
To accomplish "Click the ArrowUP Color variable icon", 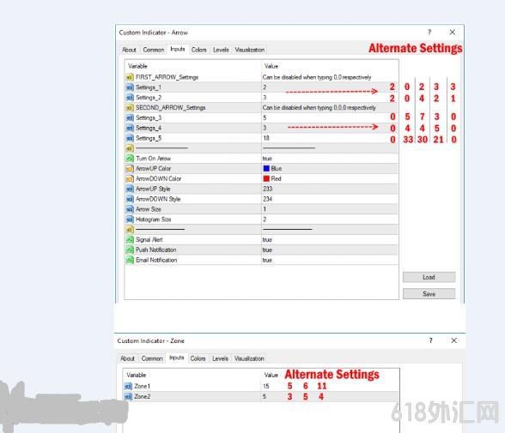I will (x=130, y=168).
